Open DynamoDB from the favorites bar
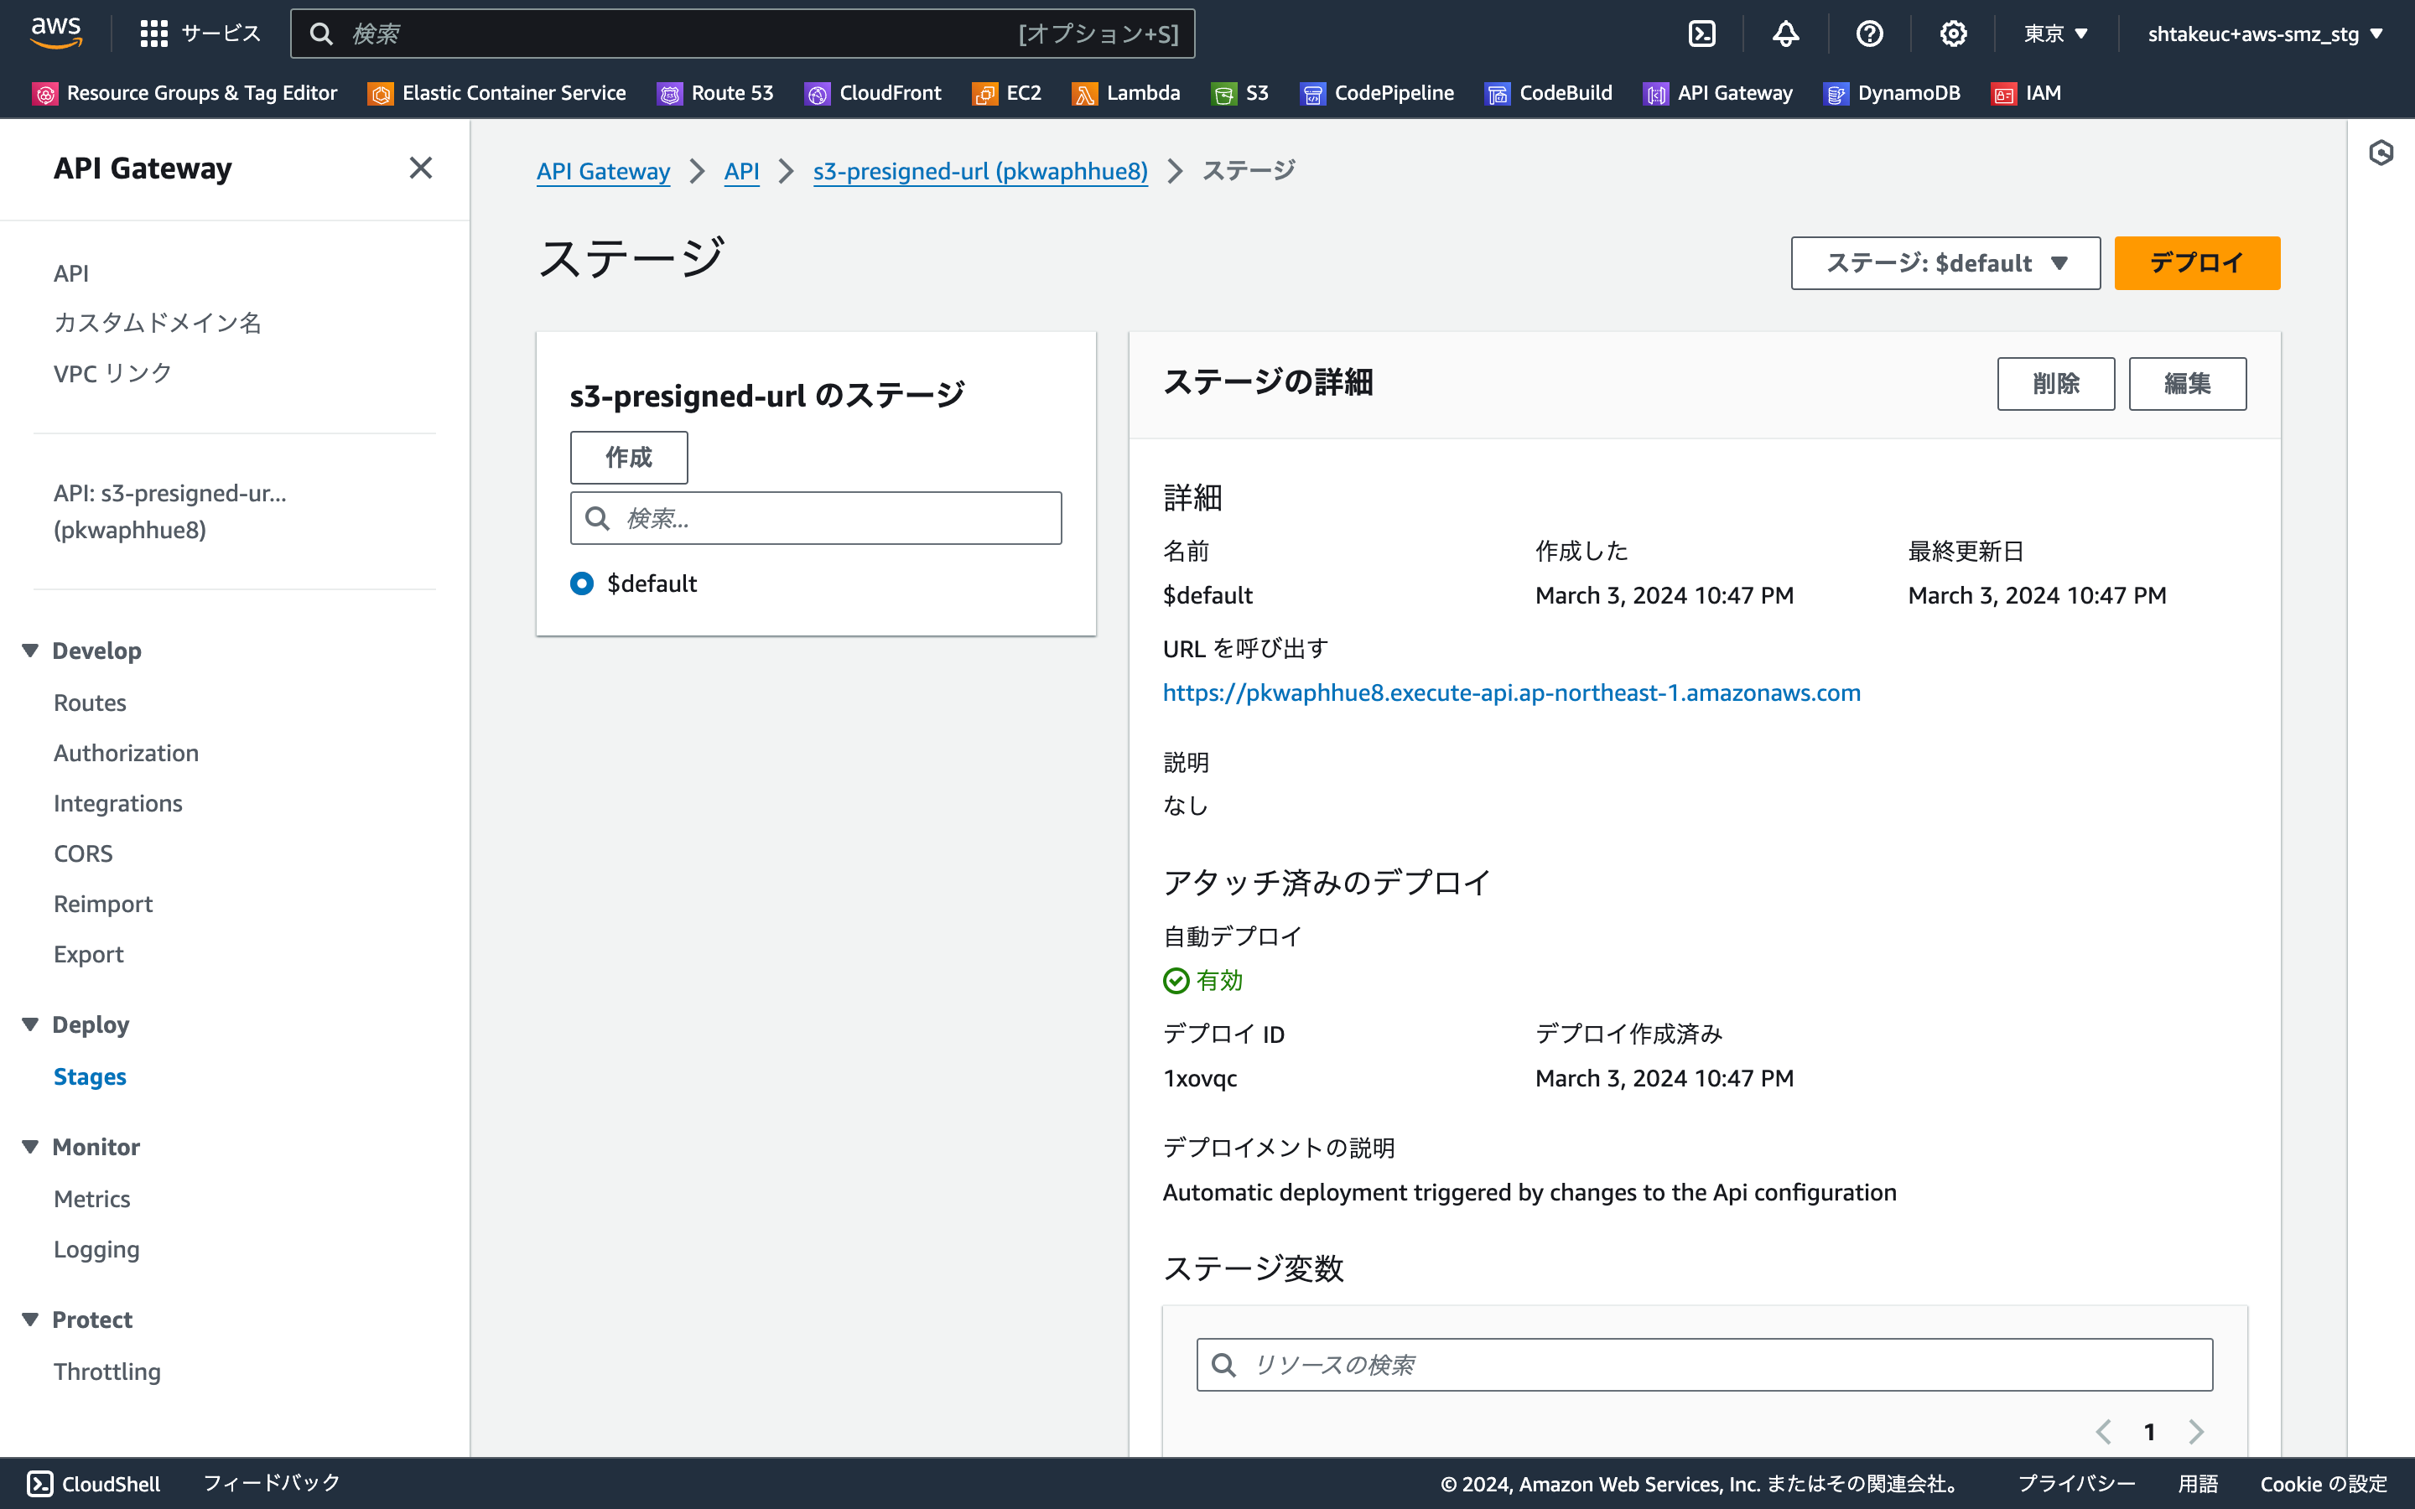This screenshot has height=1509, width=2415. pyautogui.click(x=1892, y=93)
